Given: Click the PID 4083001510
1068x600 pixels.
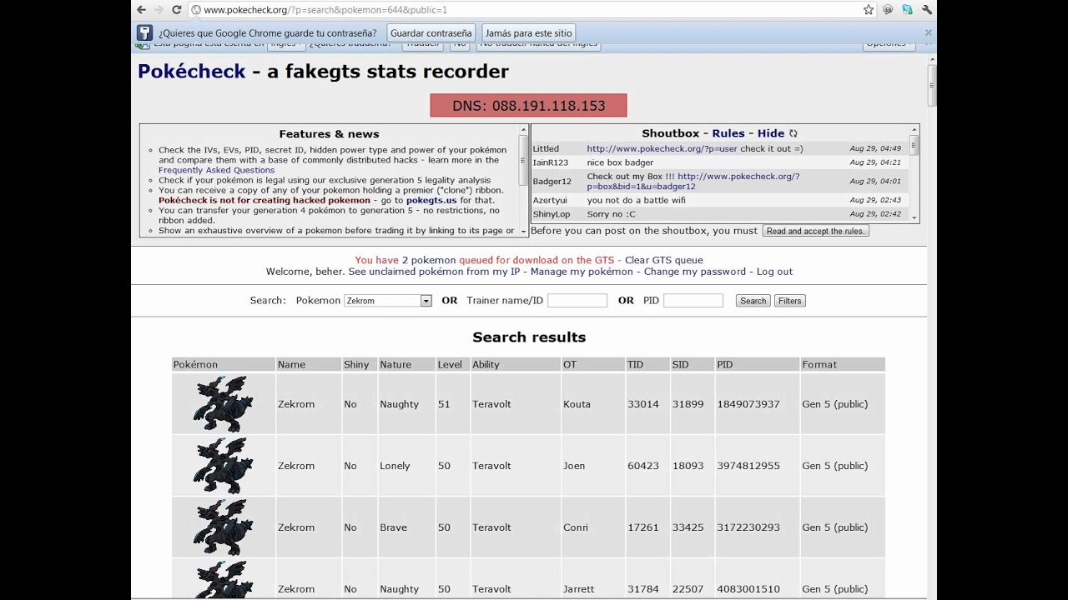Looking at the screenshot, I should 748,589.
